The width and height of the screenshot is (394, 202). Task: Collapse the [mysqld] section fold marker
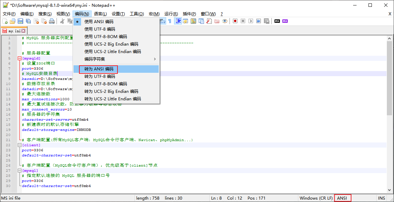[19, 58]
